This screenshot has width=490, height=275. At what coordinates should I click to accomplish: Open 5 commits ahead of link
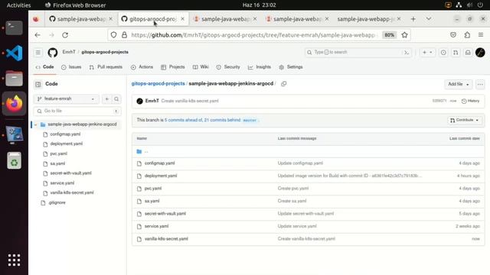tap(183, 120)
